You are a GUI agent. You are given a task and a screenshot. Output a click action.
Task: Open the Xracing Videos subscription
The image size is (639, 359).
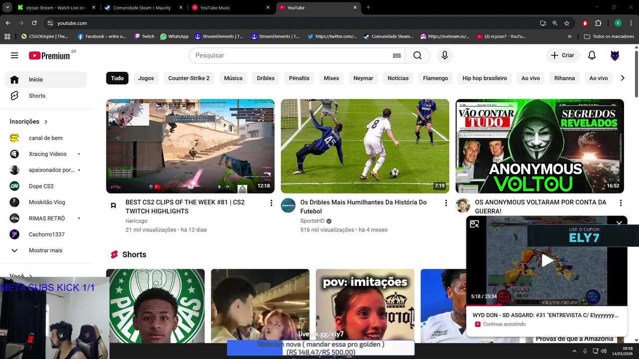[46, 154]
